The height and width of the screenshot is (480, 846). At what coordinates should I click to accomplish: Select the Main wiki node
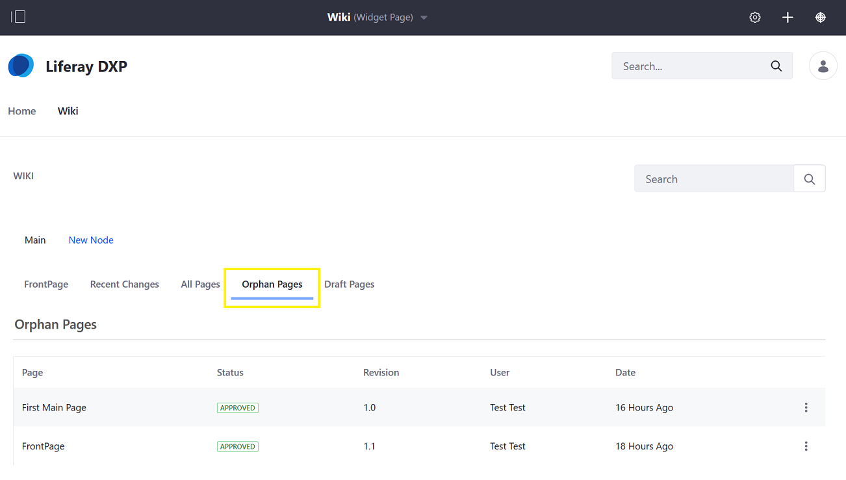click(35, 240)
